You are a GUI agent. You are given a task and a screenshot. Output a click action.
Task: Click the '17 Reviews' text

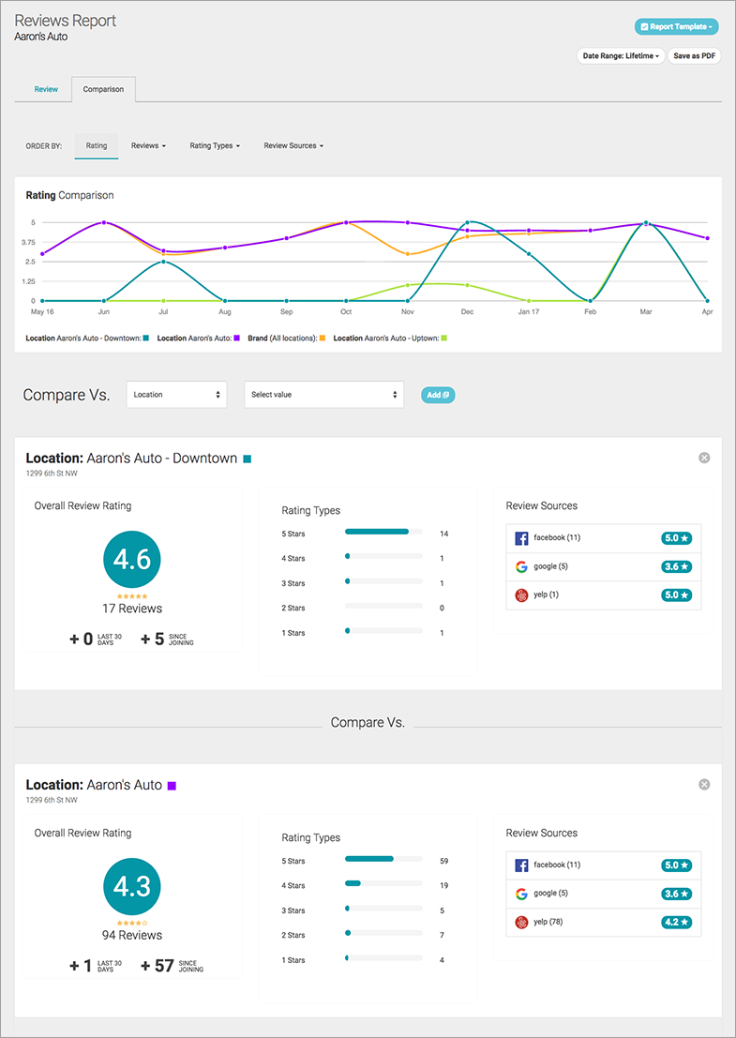point(131,609)
